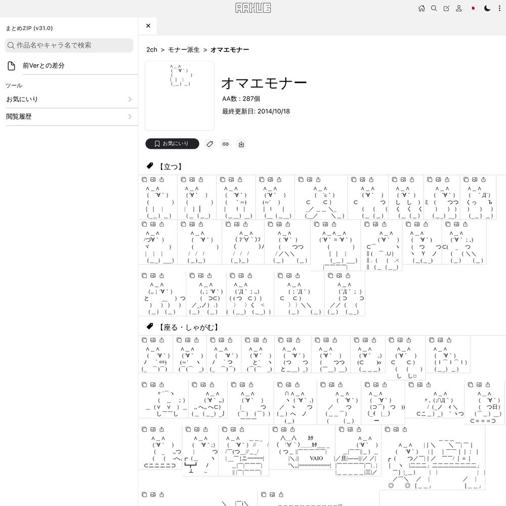Expand 閲覧履歴 using its chevron
506x506 pixels.
tap(130, 117)
